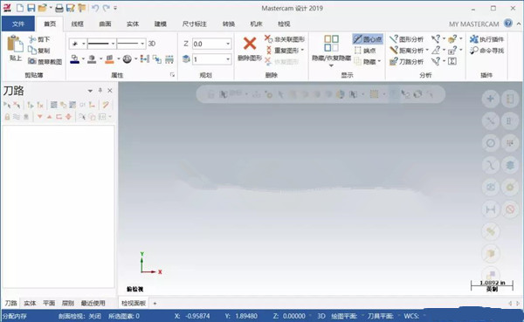524x322 pixels.
Task: Open the Levels (层别) manager tab at bottom
Action: 68,303
